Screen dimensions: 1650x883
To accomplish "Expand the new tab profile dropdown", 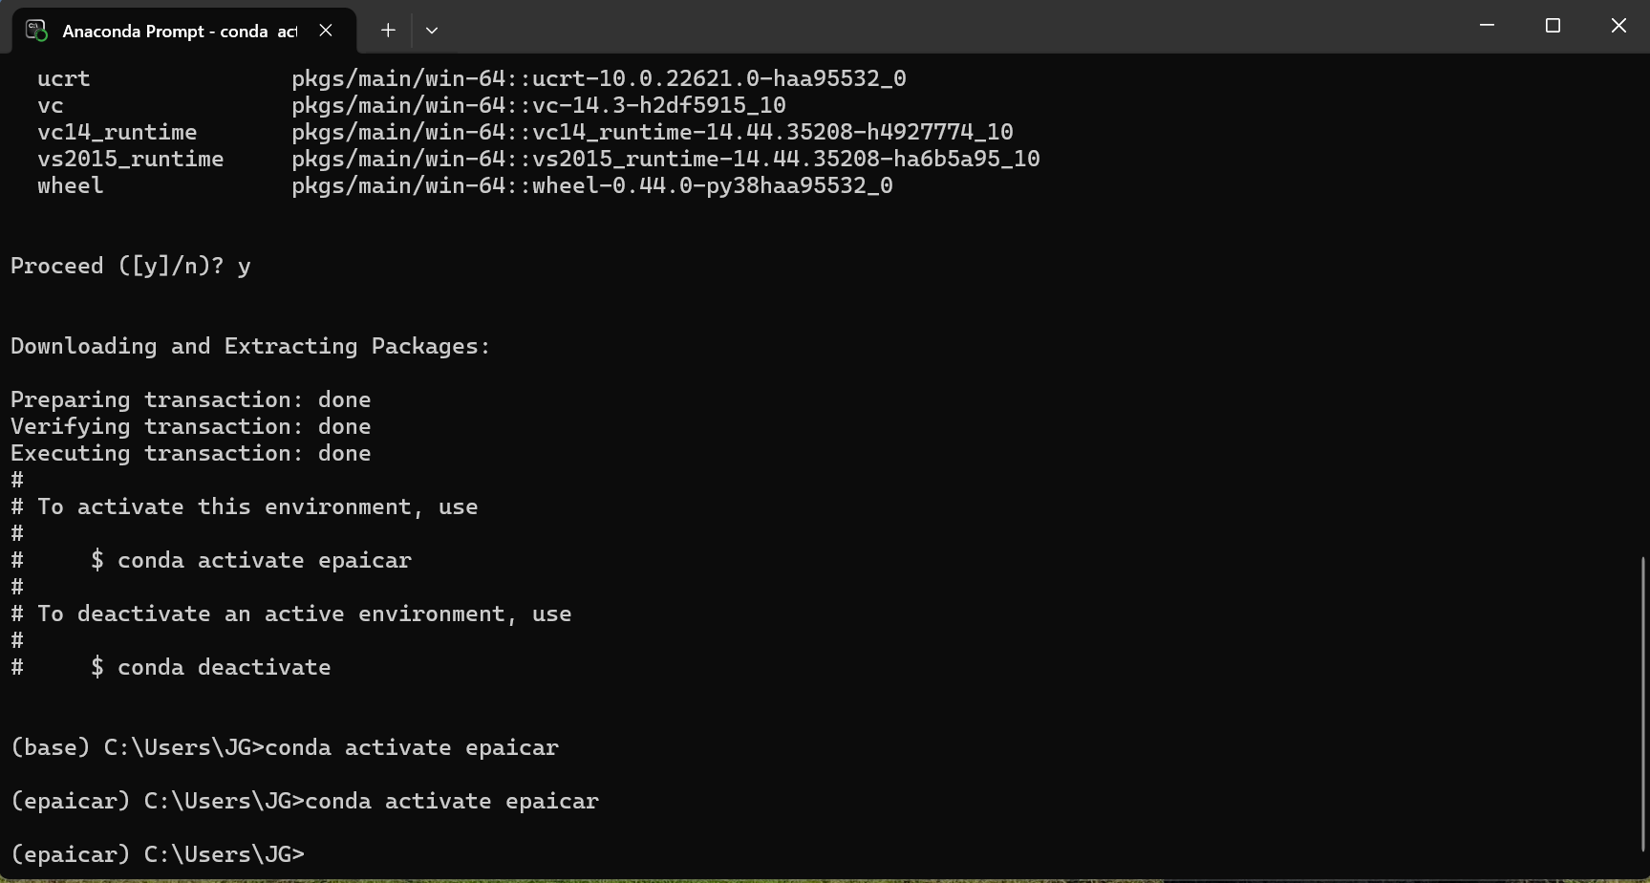I will pos(432,31).
